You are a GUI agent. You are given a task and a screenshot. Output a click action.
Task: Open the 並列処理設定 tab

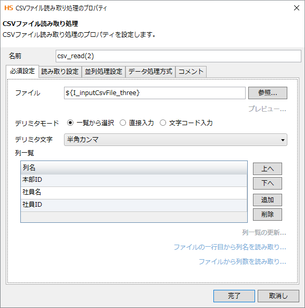[104, 72]
